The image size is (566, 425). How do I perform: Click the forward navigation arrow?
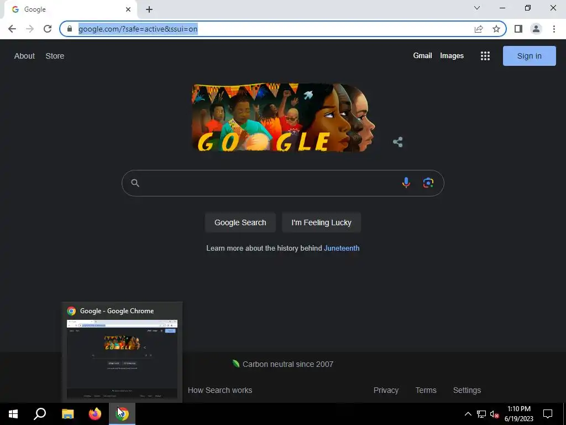pyautogui.click(x=30, y=29)
